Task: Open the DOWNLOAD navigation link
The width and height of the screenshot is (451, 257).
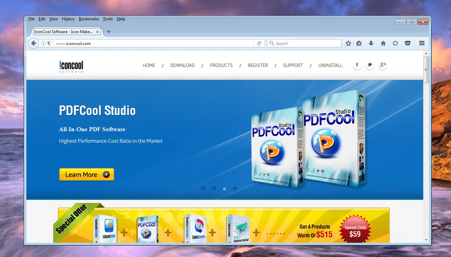Action: pyautogui.click(x=182, y=65)
